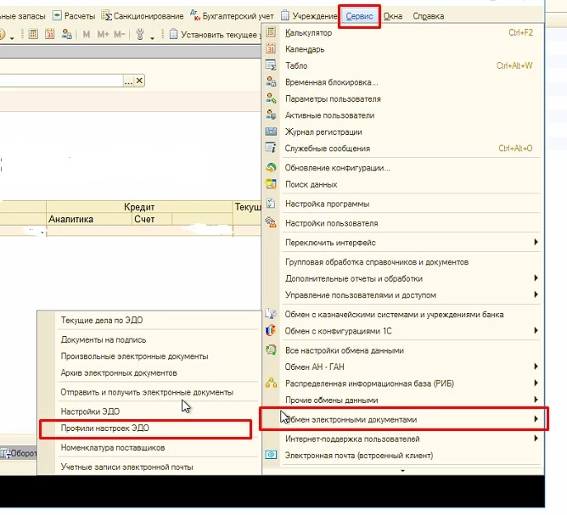Click the Служебные сообщения icon

(x=271, y=148)
